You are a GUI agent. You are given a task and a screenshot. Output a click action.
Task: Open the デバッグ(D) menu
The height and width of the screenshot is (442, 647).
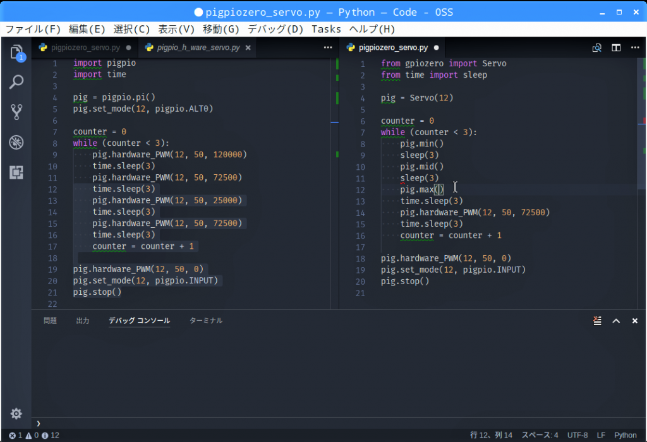[x=275, y=29]
